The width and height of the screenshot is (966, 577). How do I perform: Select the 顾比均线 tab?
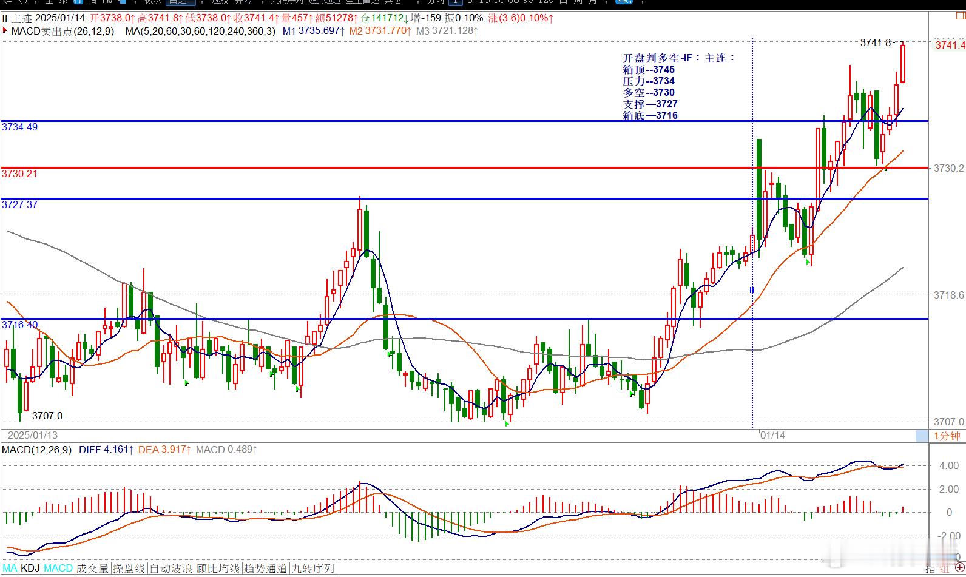coord(218,569)
